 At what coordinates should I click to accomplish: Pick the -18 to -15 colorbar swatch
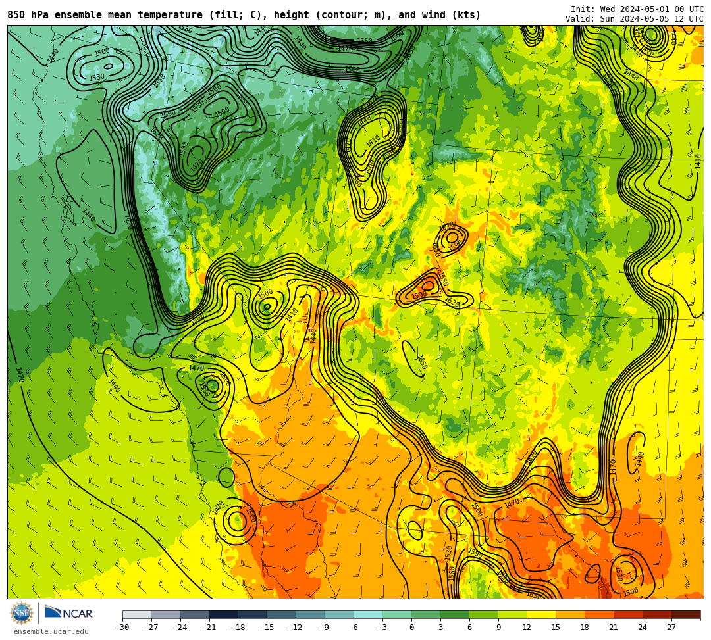point(253,614)
